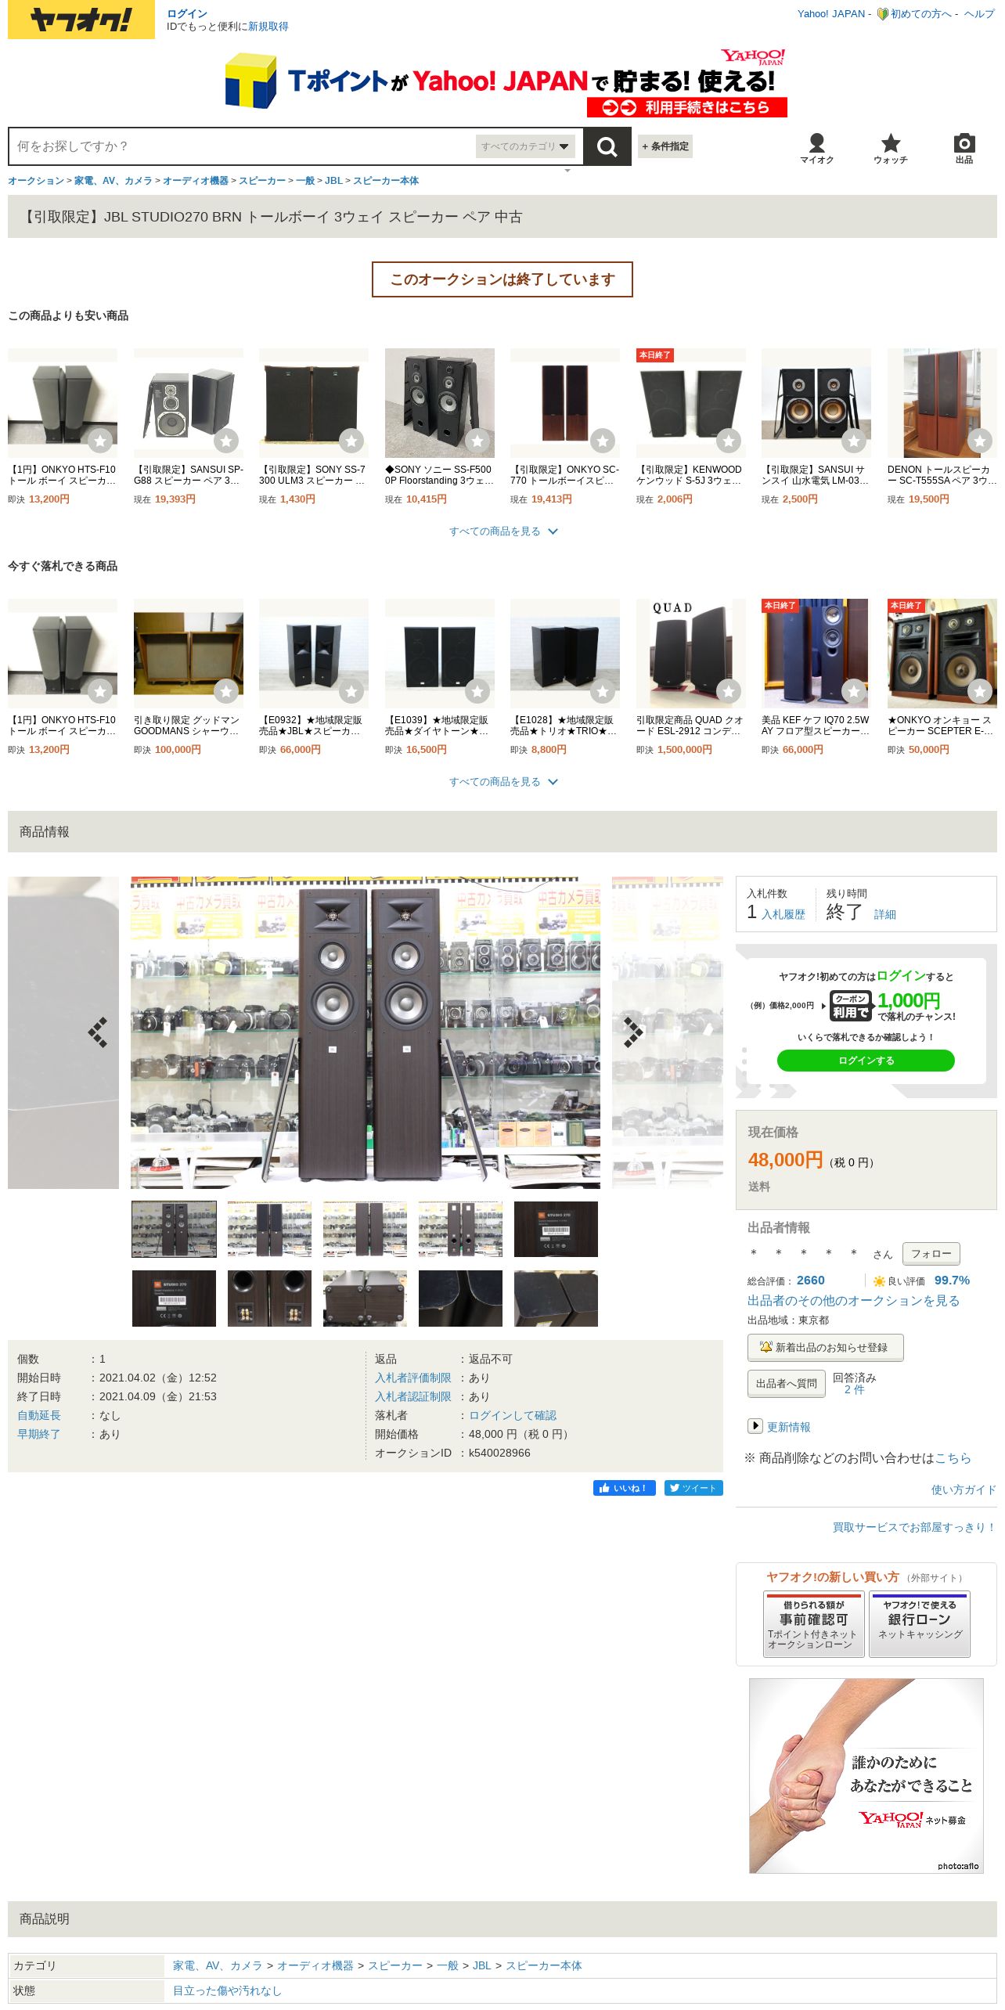Viewport: 1005px width, 2010px height.
Task: Expand すべての商品を見る under cheaper items
Action: click(x=502, y=531)
